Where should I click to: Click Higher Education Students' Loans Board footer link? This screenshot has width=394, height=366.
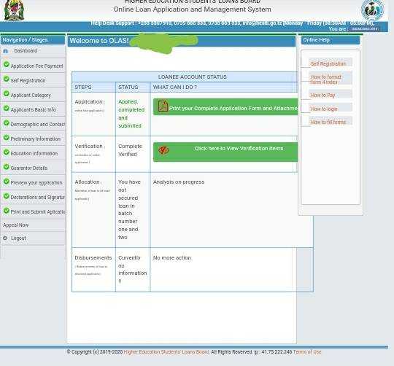pyautogui.click(x=166, y=352)
